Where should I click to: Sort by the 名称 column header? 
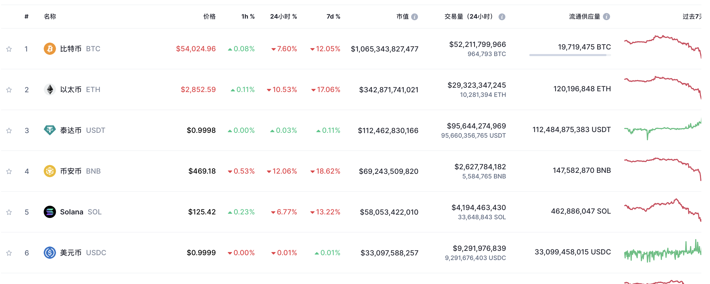point(50,17)
